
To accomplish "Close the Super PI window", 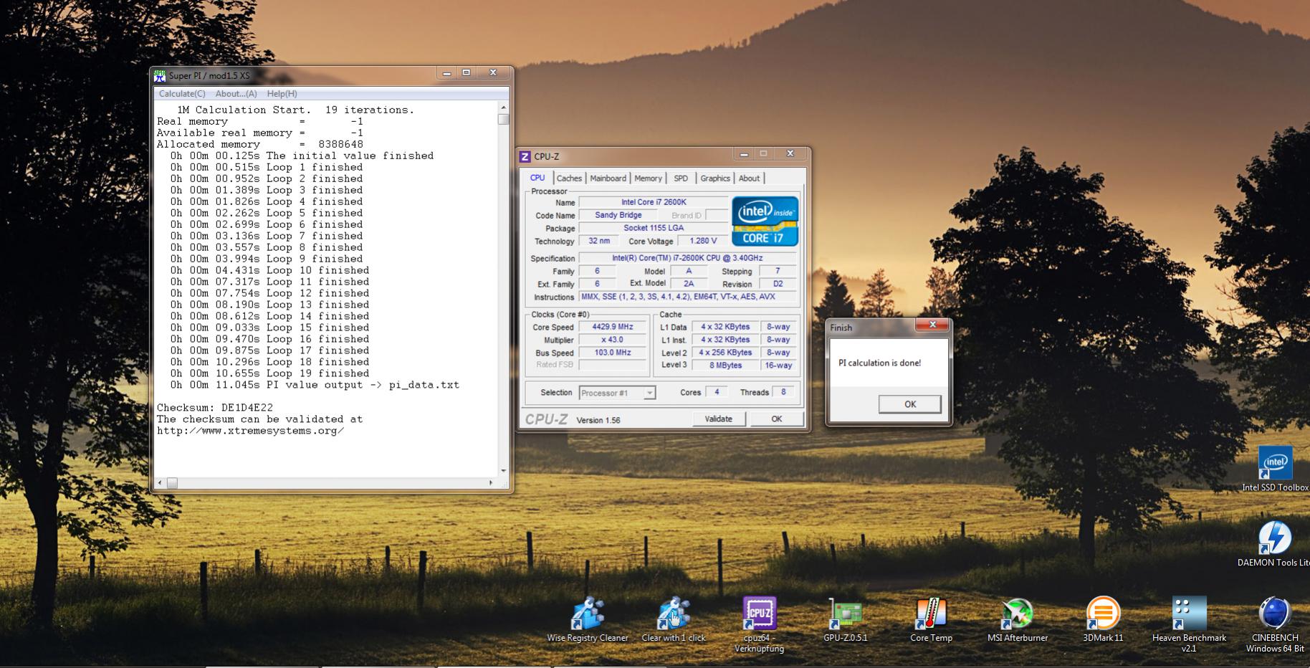I will pos(493,73).
